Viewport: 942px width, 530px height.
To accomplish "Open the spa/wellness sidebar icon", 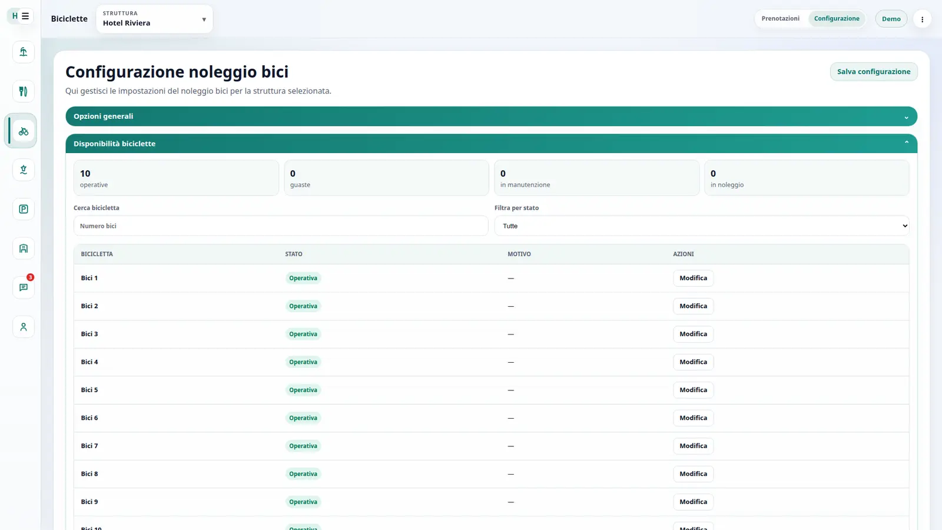I will 24,170.
